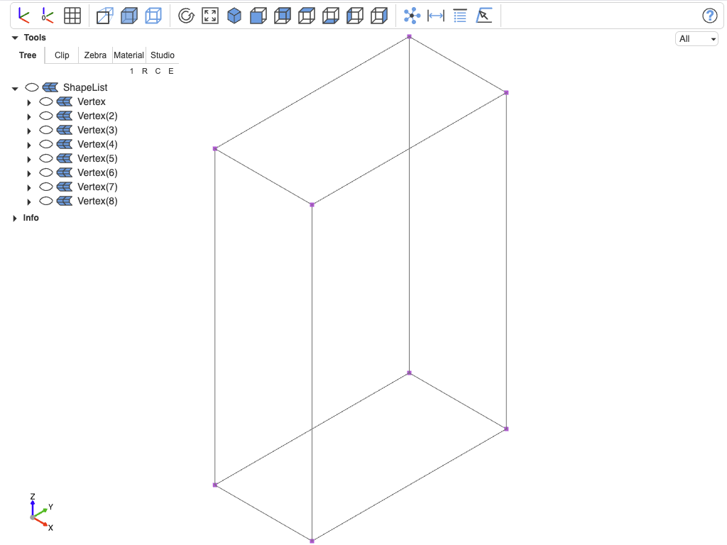Click the E button above the tree
Viewport: 727px width, 545px height.
click(x=171, y=71)
